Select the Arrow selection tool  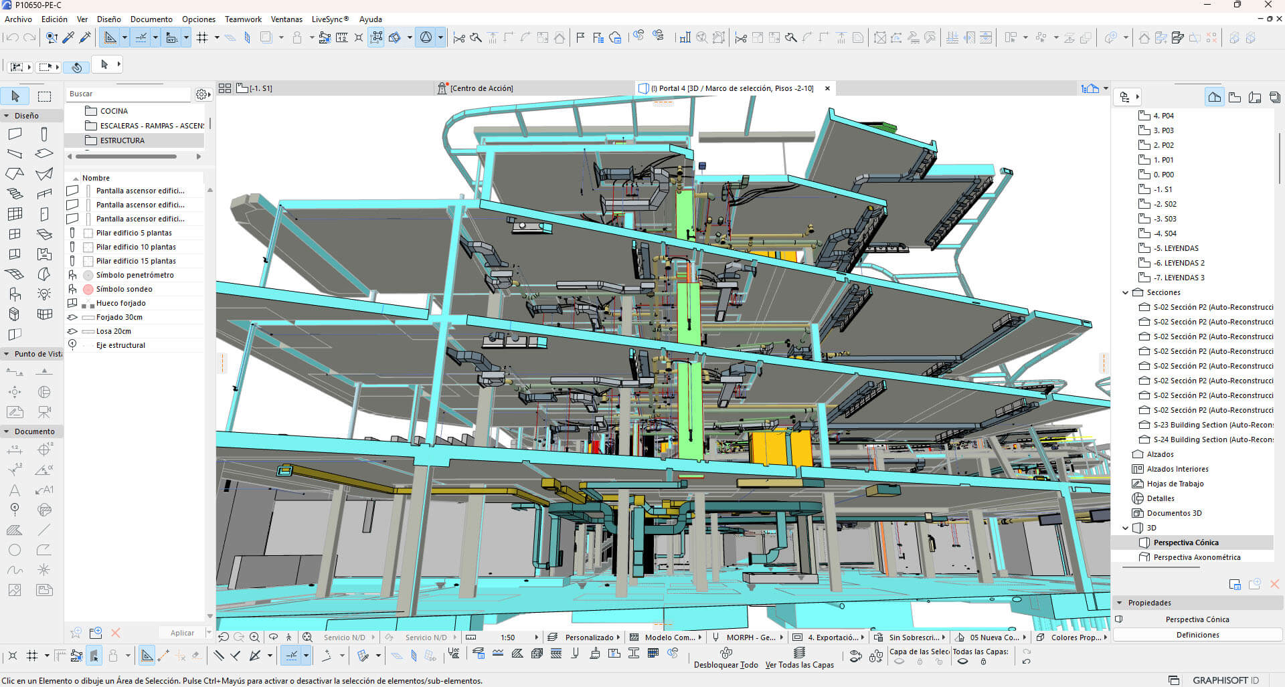point(15,96)
